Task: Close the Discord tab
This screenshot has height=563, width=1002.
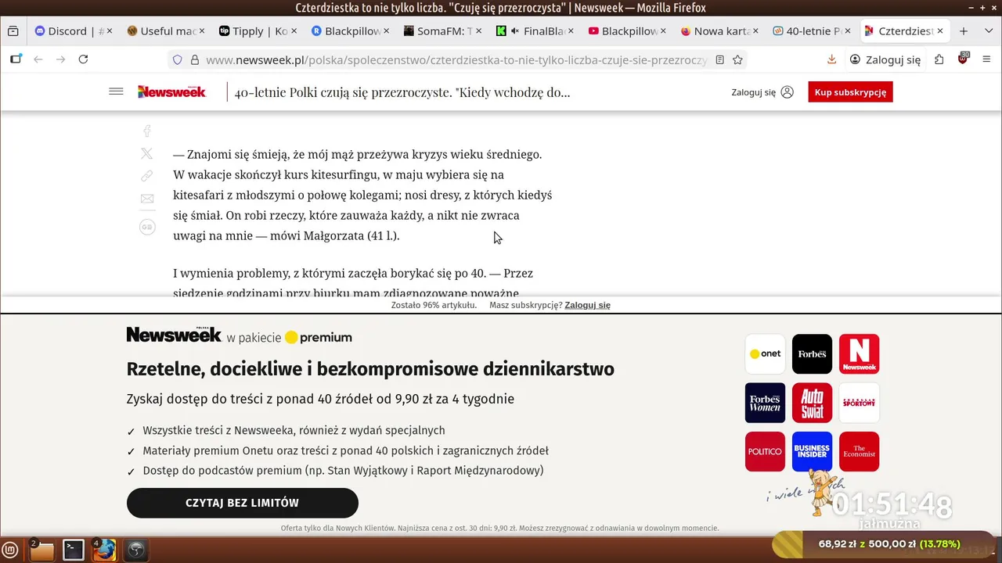Action: tap(109, 31)
